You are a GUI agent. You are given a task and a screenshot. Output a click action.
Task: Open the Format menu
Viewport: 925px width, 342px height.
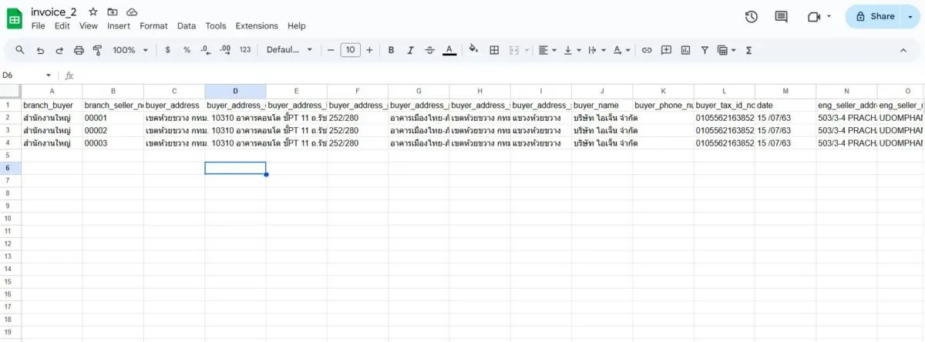(x=153, y=25)
